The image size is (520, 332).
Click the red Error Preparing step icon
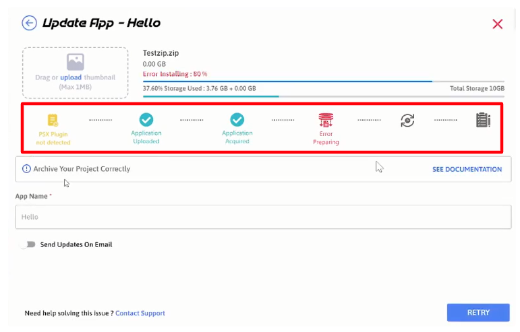(x=326, y=121)
